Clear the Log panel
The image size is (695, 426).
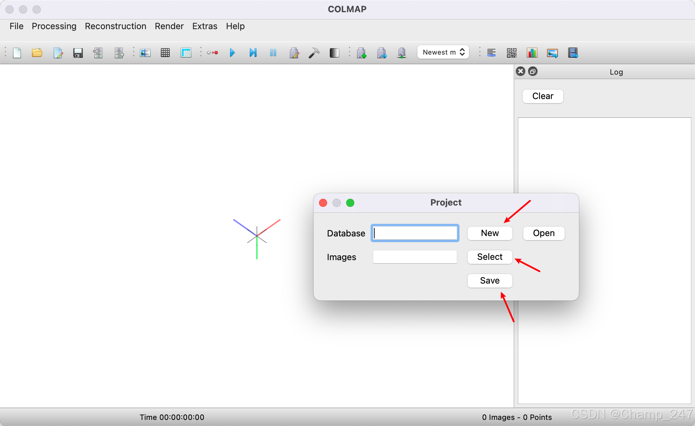[x=543, y=96]
